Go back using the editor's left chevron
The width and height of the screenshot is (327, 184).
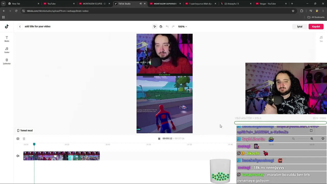(20, 27)
